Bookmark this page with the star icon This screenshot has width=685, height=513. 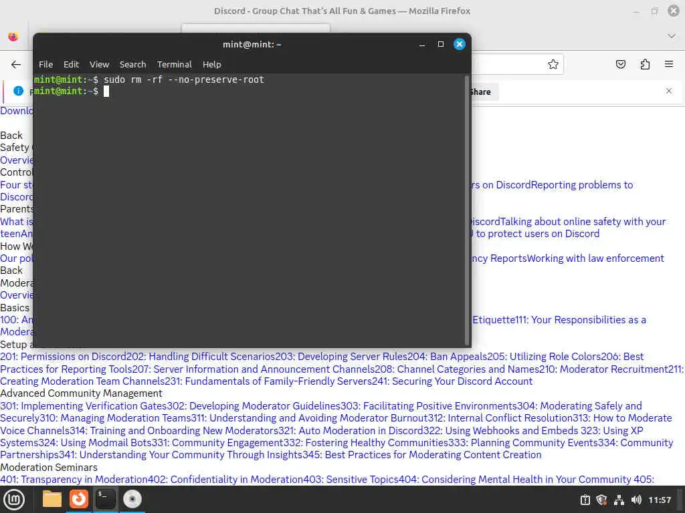point(553,64)
